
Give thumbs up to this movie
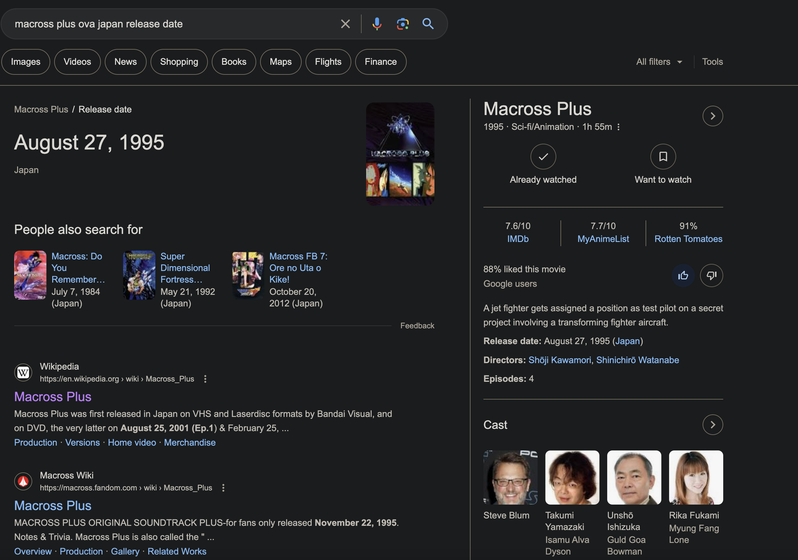click(x=683, y=275)
